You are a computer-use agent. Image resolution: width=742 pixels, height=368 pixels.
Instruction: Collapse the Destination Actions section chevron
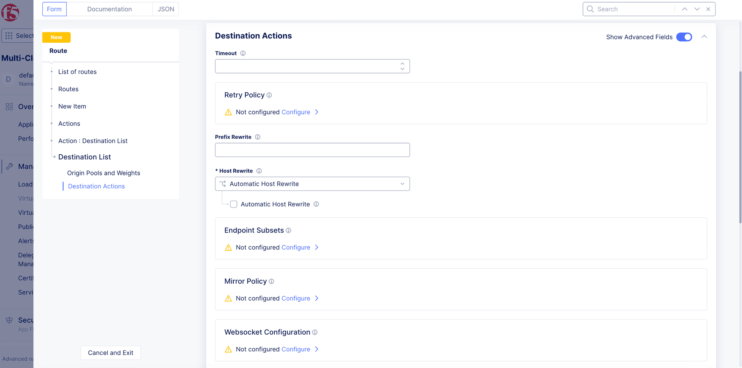click(x=705, y=37)
